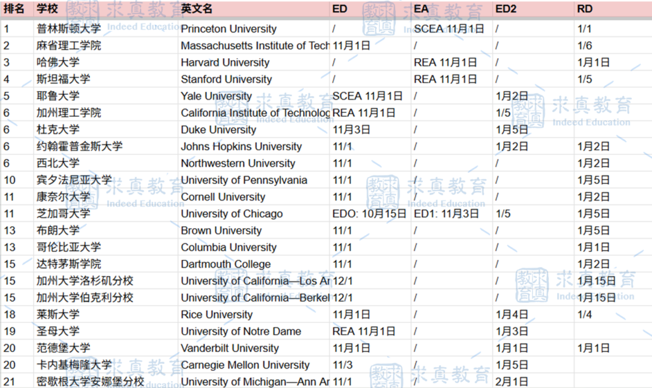This screenshot has width=652, height=388.
Task: Select the University of Notre Dame cell
Action: (241, 331)
